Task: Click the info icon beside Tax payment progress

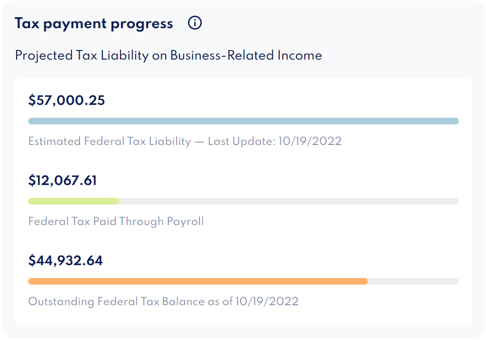Action: point(195,22)
